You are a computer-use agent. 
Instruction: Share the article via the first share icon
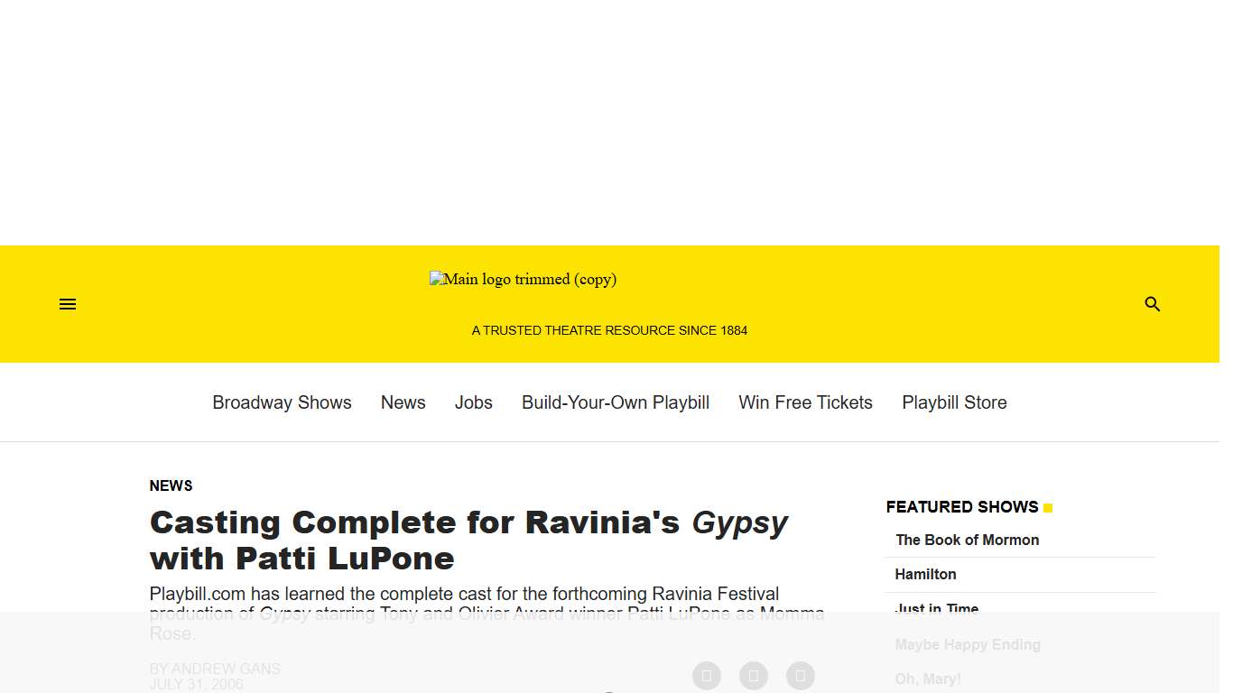pyautogui.click(x=706, y=675)
